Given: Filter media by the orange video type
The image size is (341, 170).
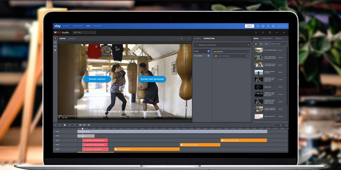Looking at the screenshot, I should click(256, 44).
